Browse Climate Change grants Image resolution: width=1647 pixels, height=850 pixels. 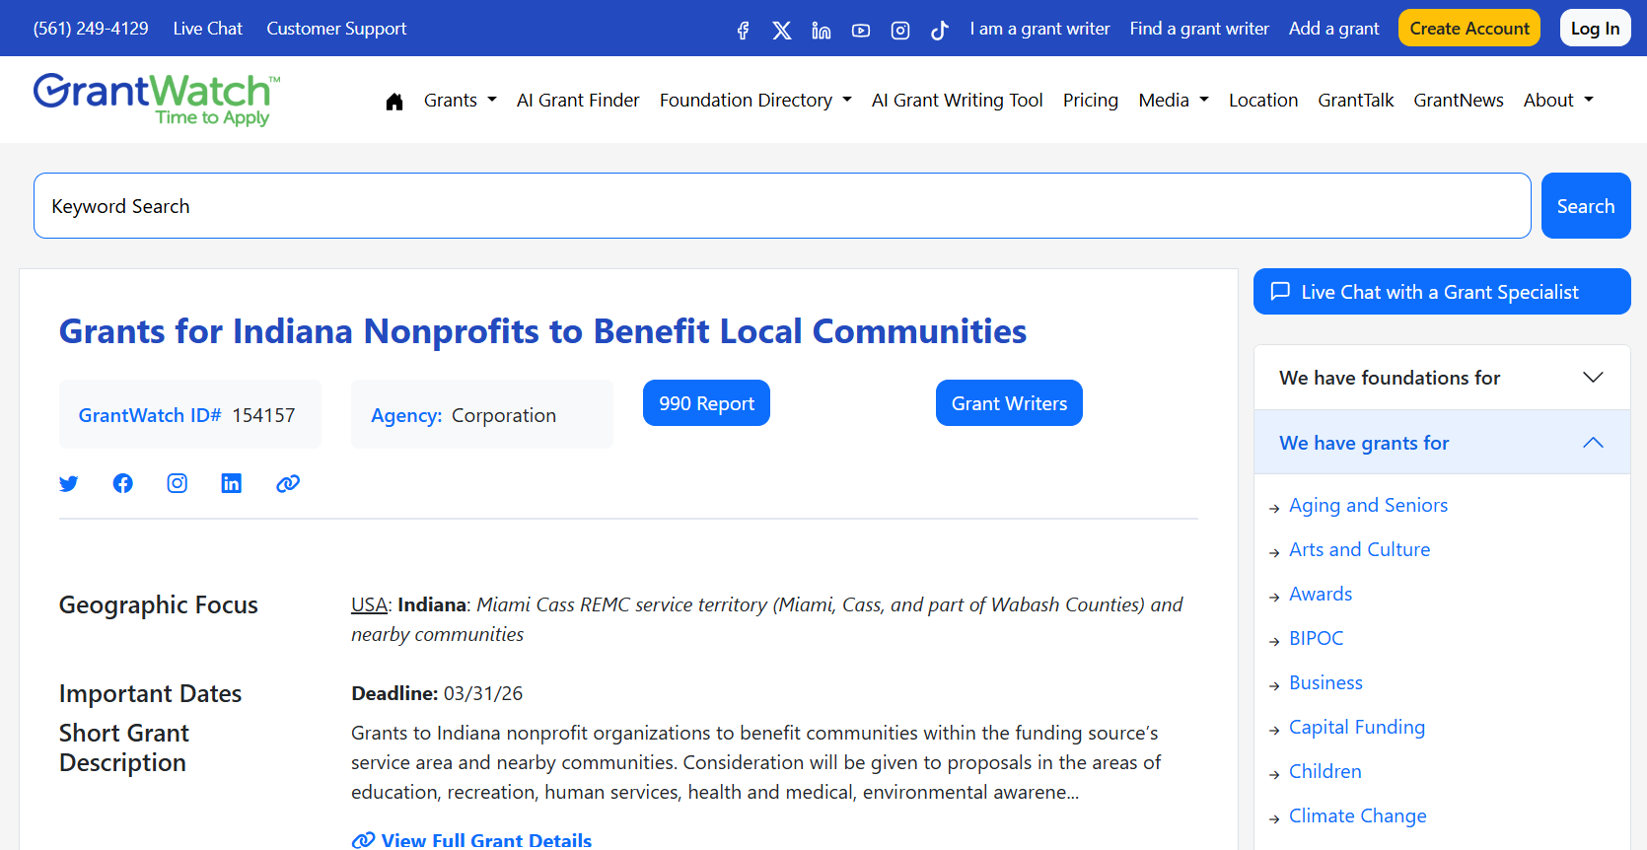1357,815
